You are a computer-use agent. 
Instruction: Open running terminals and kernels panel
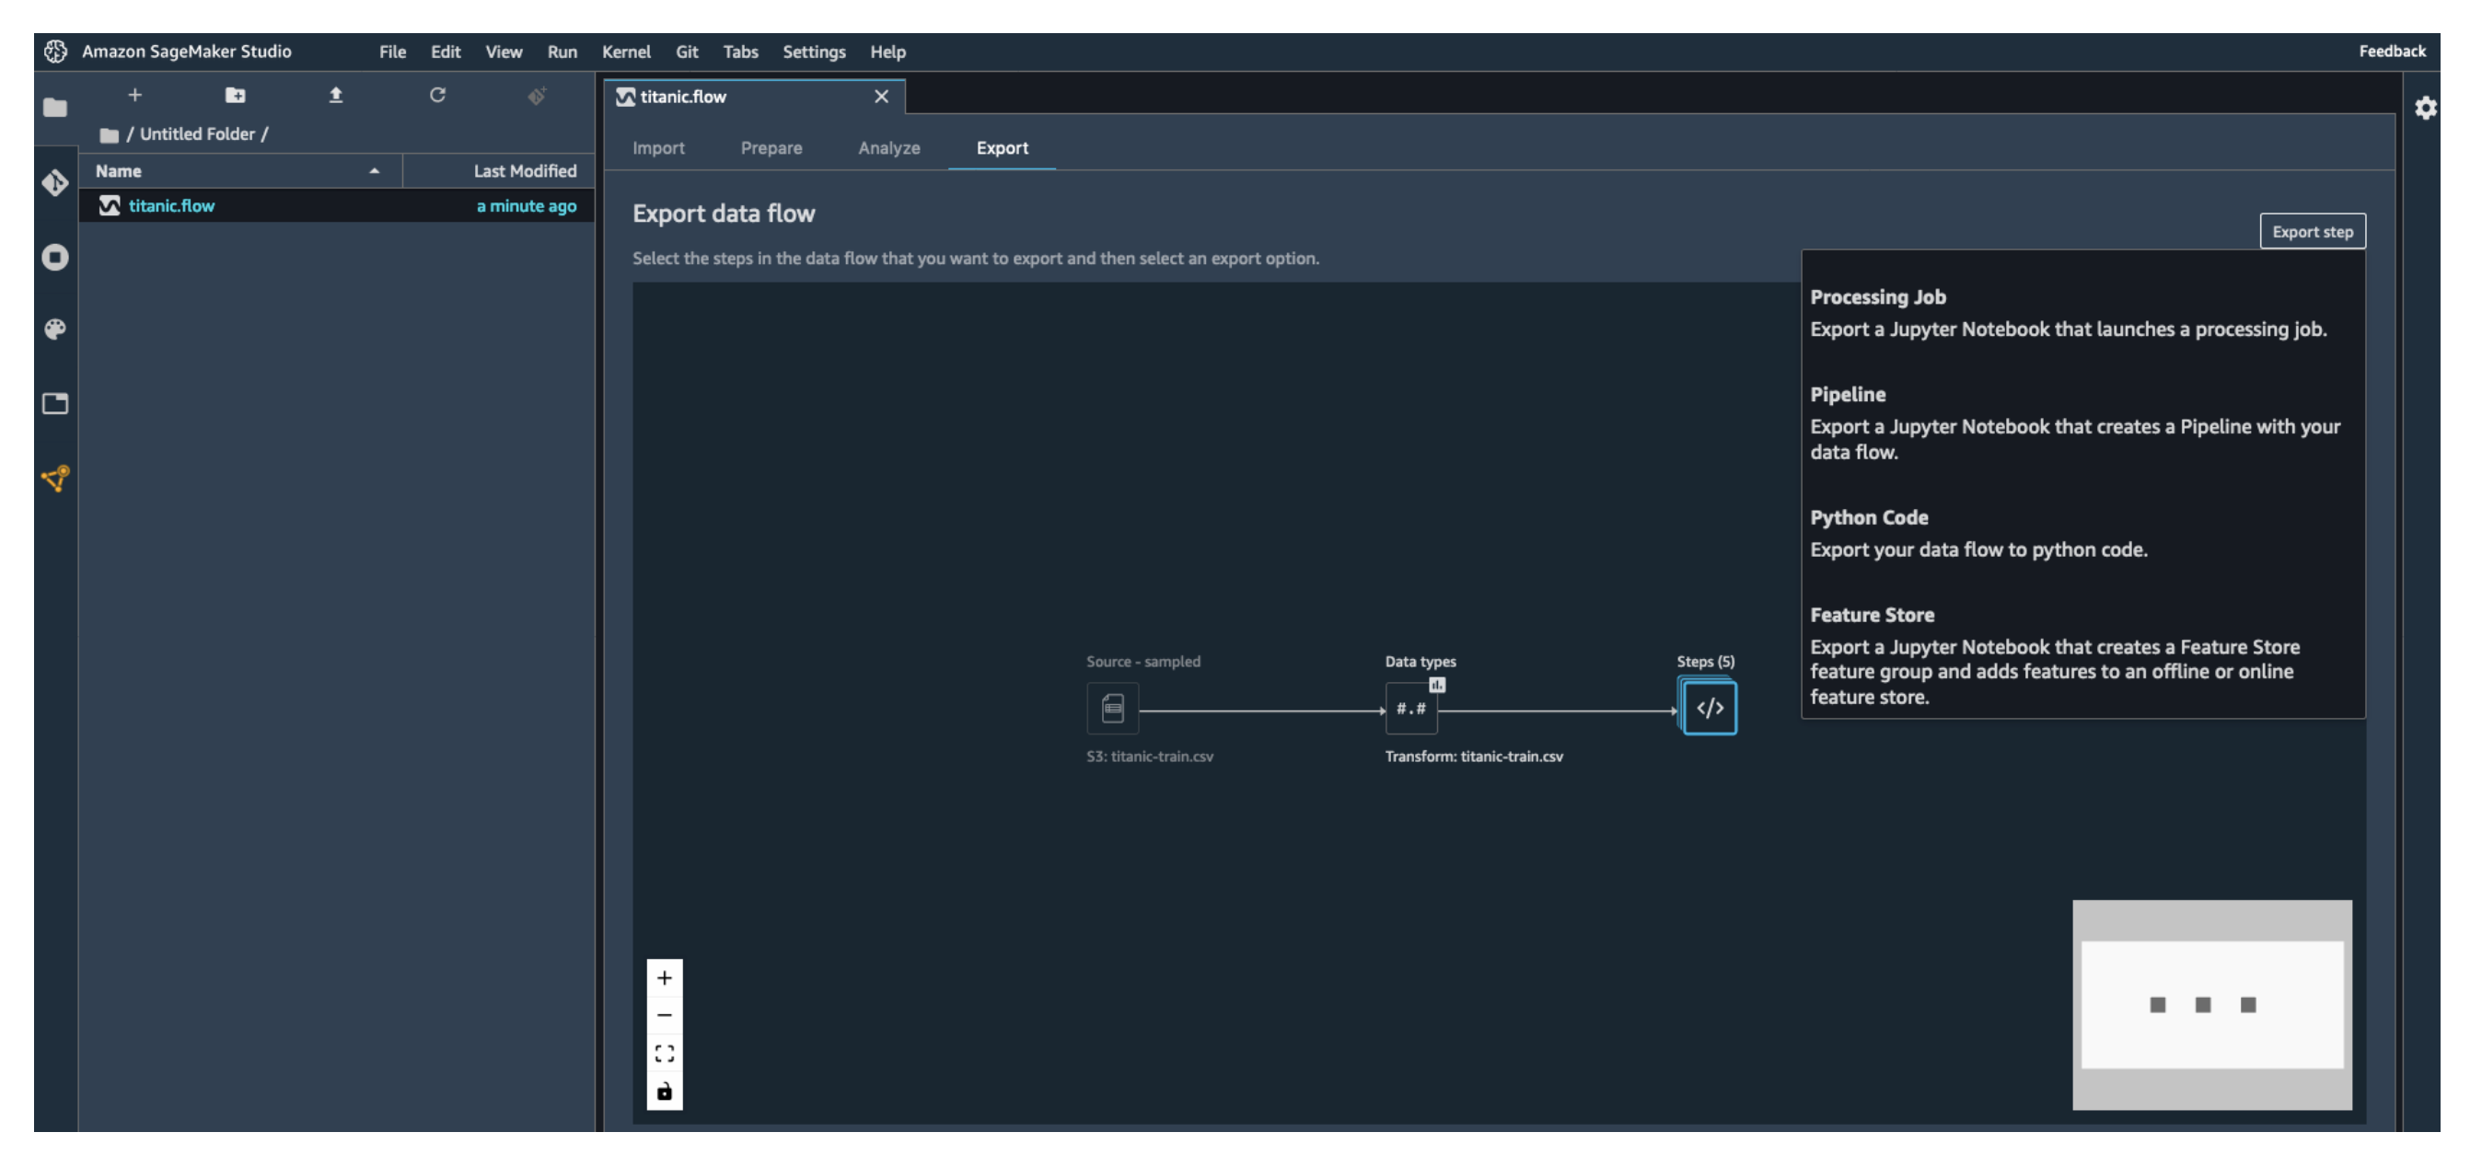[x=55, y=257]
